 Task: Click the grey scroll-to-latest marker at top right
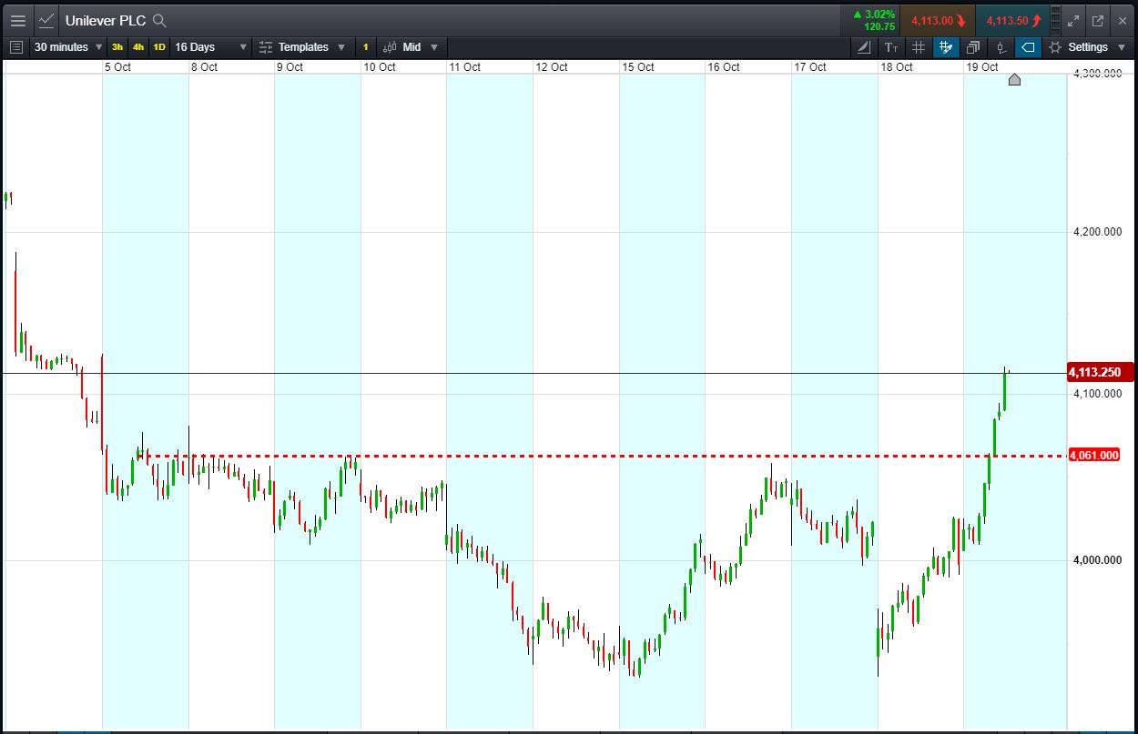[x=1015, y=80]
